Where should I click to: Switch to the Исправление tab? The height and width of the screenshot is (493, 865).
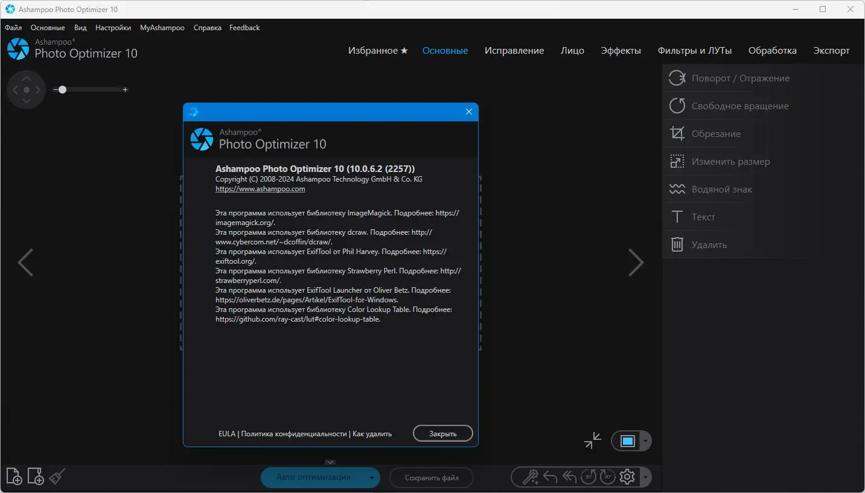514,51
